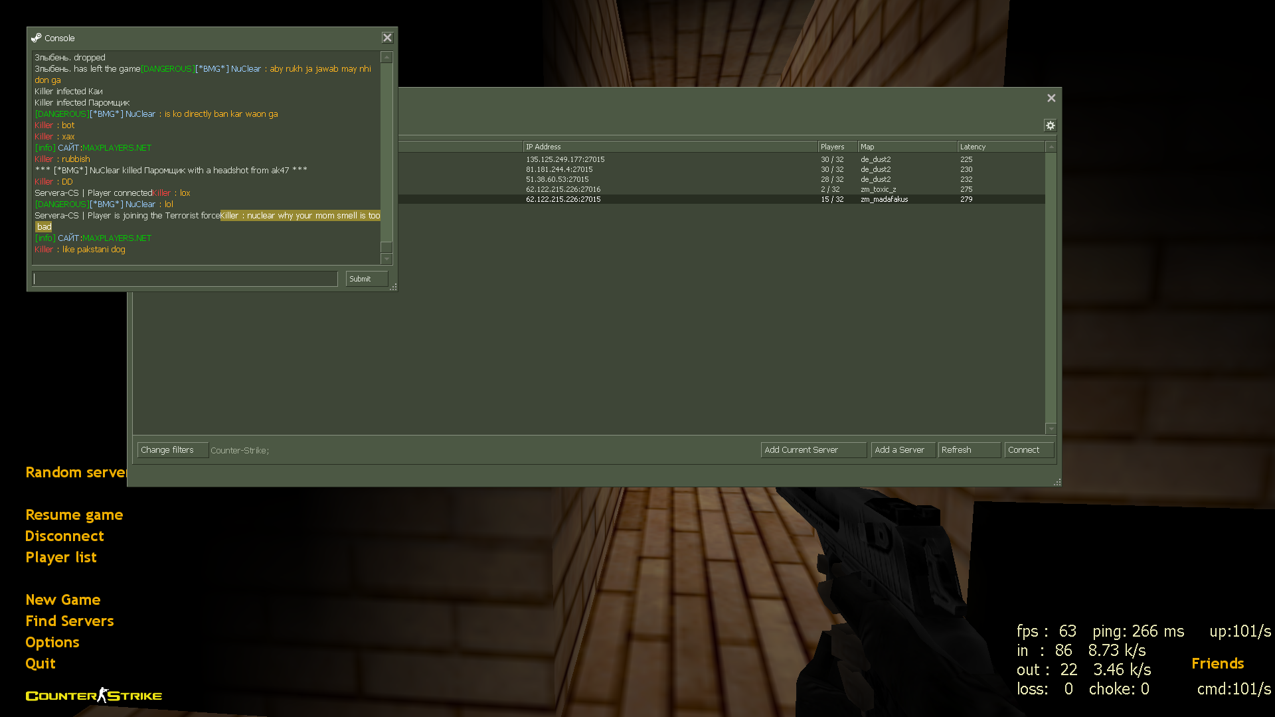Click Add a Server button

903,450
